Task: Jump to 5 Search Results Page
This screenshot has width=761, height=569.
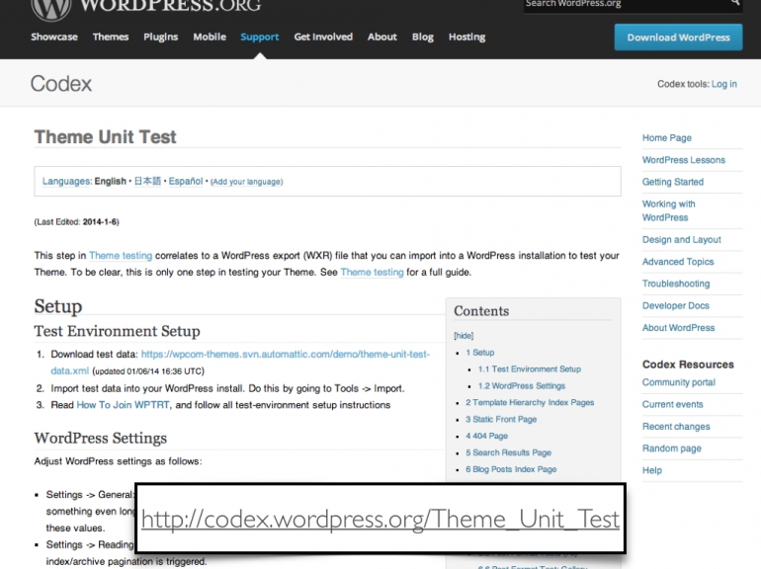Action: click(509, 452)
